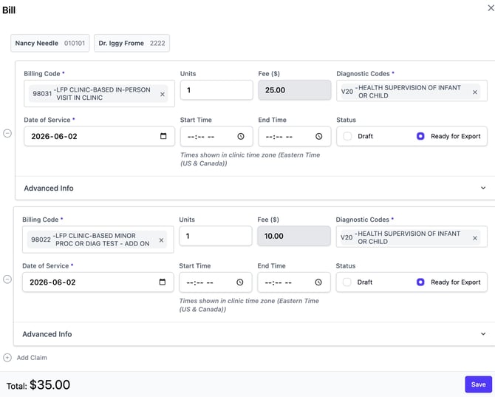Open clock picker in first claim's Start Time

(241, 136)
